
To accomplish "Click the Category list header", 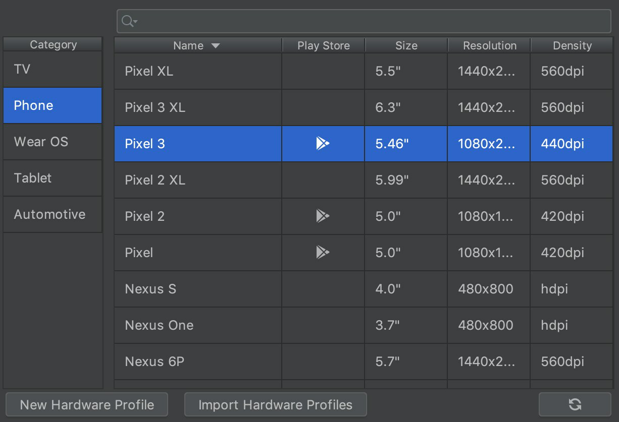I will click(53, 44).
